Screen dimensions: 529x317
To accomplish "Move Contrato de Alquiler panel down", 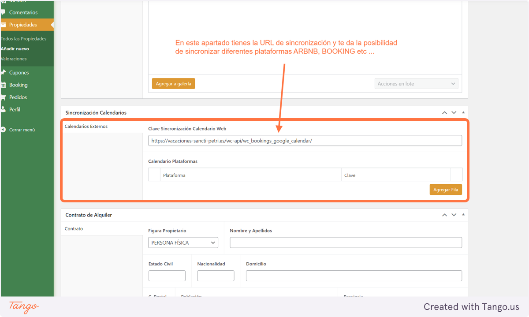I will click(x=454, y=215).
